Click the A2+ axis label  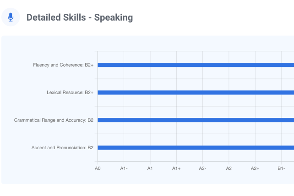point(255,168)
